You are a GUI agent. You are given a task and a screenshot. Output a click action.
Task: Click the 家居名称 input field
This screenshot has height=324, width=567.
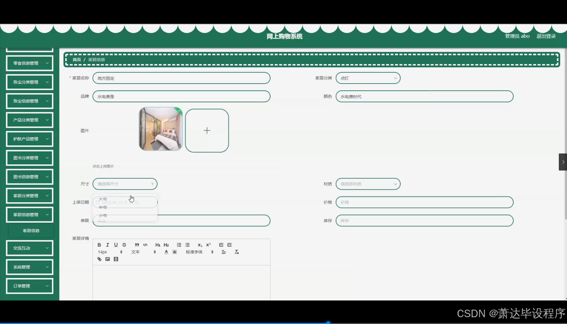point(181,78)
